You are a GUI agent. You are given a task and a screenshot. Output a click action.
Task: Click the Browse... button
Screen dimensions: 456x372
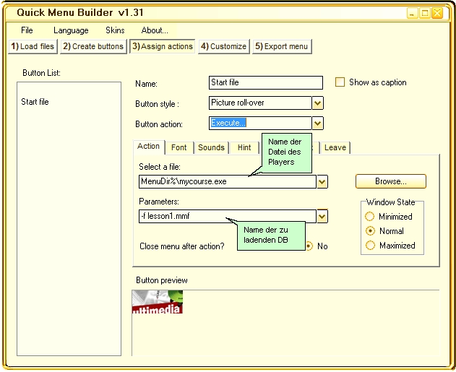coord(390,181)
